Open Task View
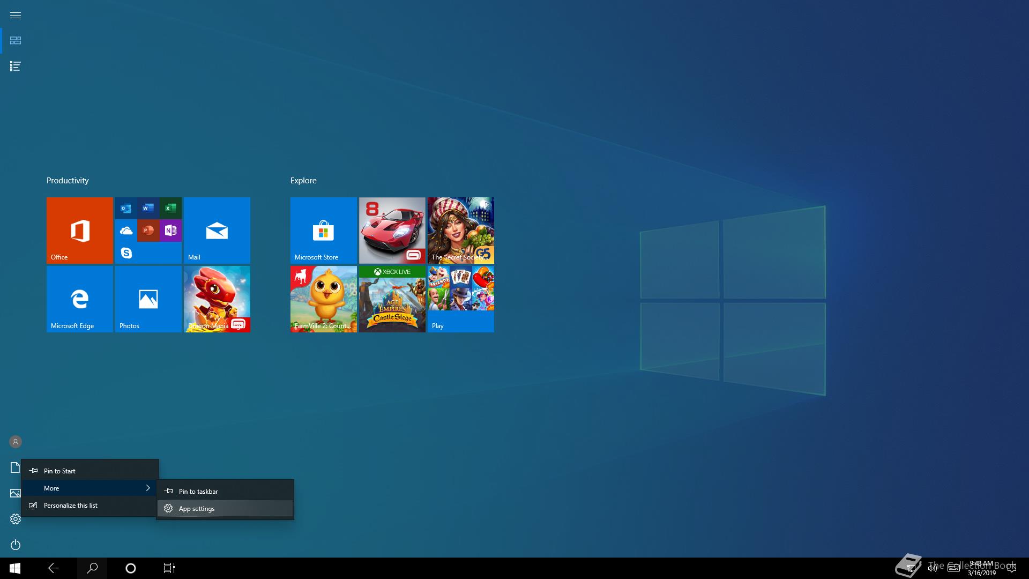 169,568
